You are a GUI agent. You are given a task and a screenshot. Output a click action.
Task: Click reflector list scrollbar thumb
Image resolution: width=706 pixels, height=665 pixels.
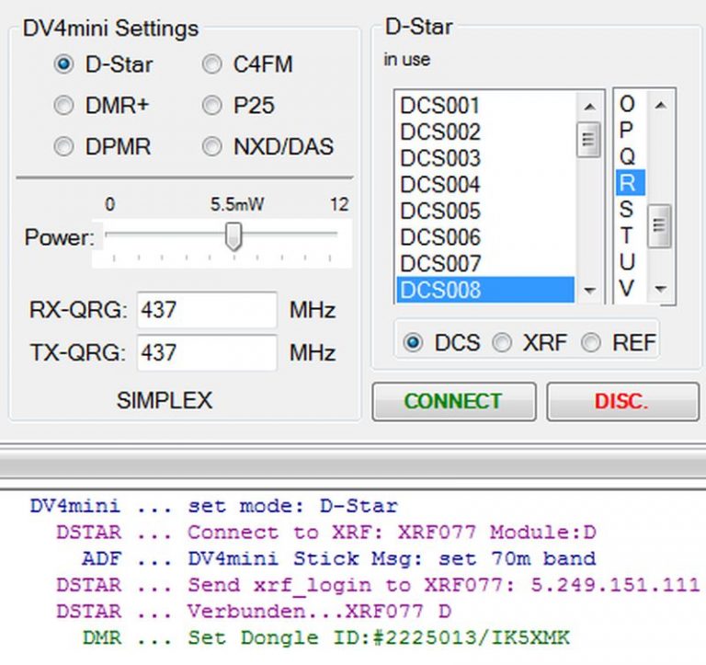(588, 140)
